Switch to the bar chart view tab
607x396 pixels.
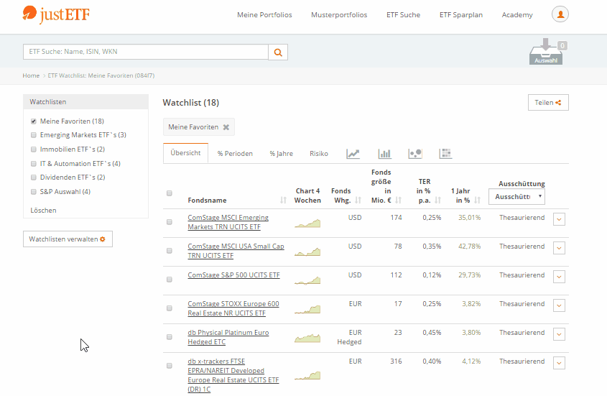(384, 153)
